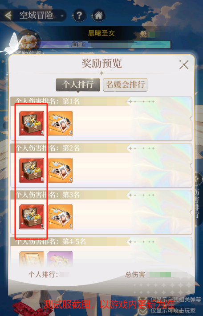
Task: Select orange photo box reward for 第2名
Action: point(60,170)
